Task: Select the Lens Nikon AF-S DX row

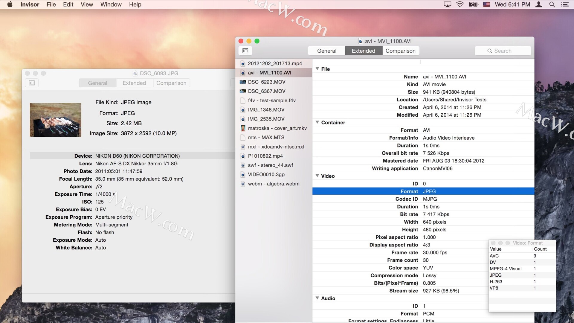Action: point(132,164)
